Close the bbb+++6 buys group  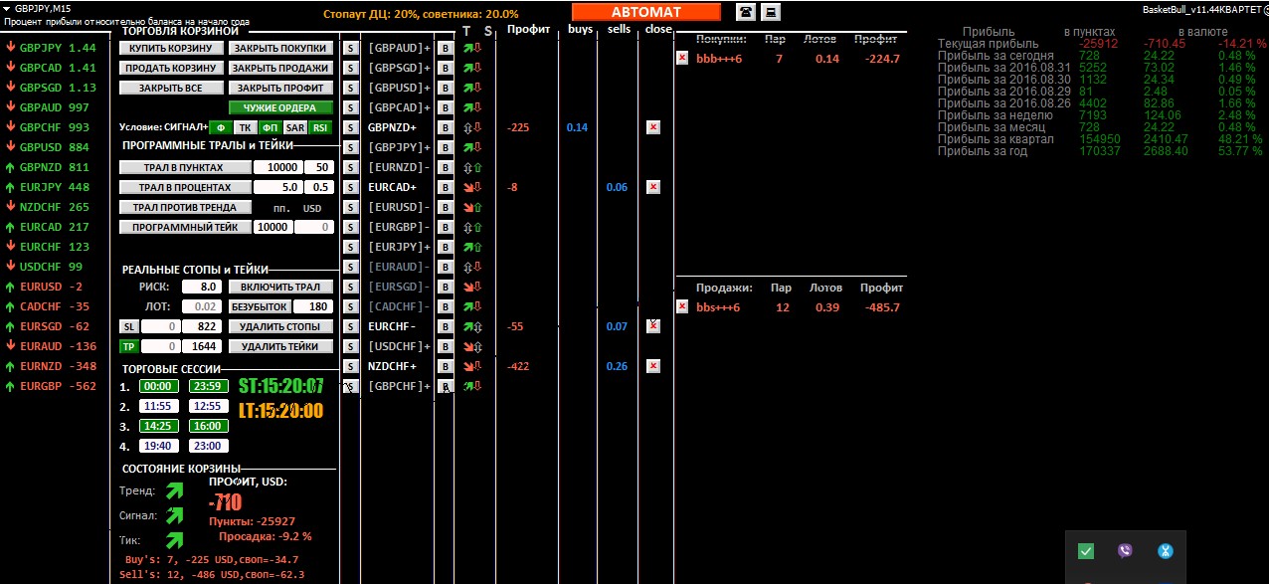tap(682, 59)
